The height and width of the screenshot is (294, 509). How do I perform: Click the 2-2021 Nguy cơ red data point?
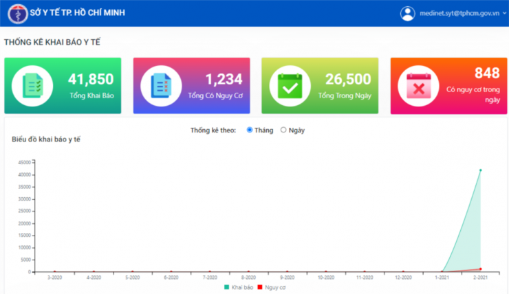(480, 269)
